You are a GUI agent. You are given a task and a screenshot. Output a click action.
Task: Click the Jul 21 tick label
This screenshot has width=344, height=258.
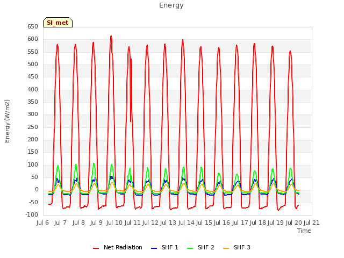tap(312, 223)
